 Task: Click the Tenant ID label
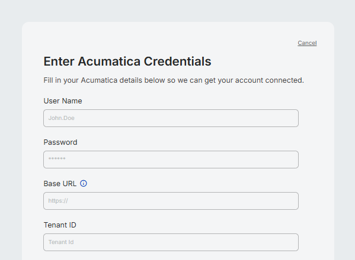tap(60, 225)
